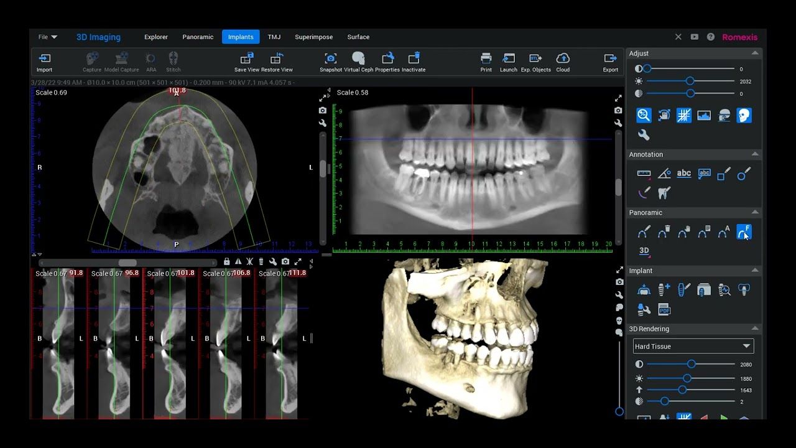
Task: Open the Hard Tissue rendering dropdown
Action: tap(693, 346)
